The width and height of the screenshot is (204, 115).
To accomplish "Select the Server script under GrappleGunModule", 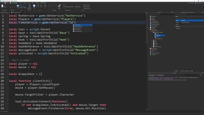I will pyautogui.click(x=157, y=34).
